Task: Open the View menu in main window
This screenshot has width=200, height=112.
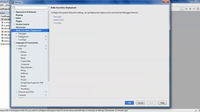Action: click(x=7, y=5)
